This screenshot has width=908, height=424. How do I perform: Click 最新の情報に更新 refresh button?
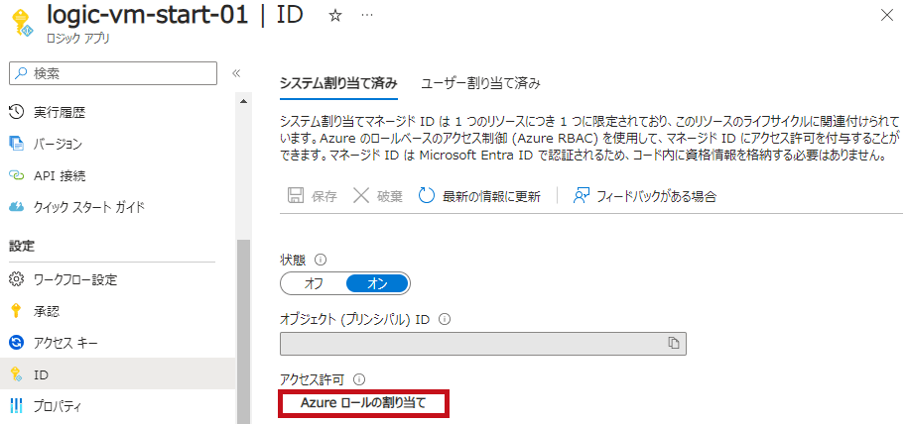point(479,196)
